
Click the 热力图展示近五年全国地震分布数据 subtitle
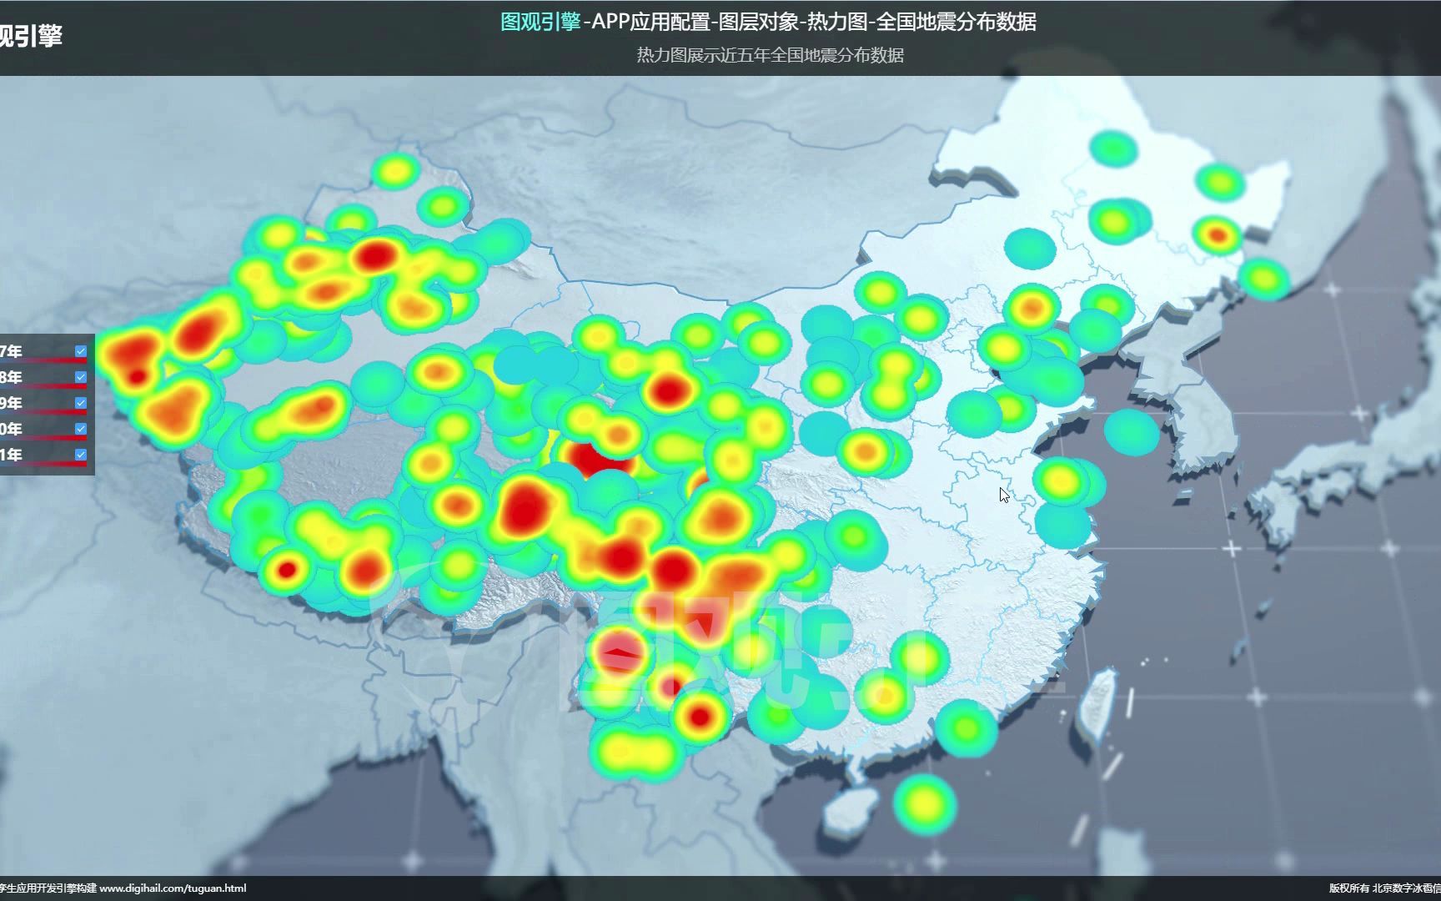click(x=771, y=57)
